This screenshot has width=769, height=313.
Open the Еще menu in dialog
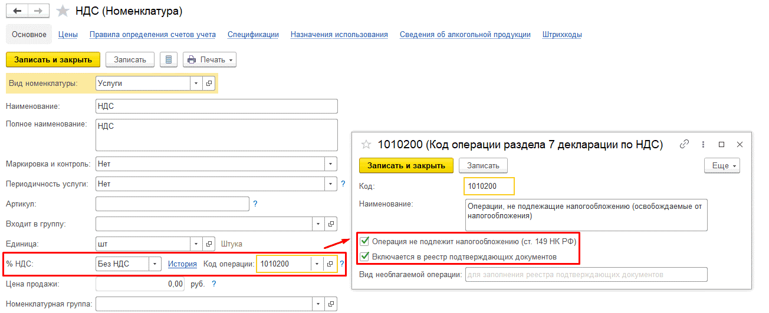(x=721, y=166)
